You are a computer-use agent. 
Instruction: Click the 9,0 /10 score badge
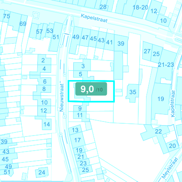[x=91, y=89]
